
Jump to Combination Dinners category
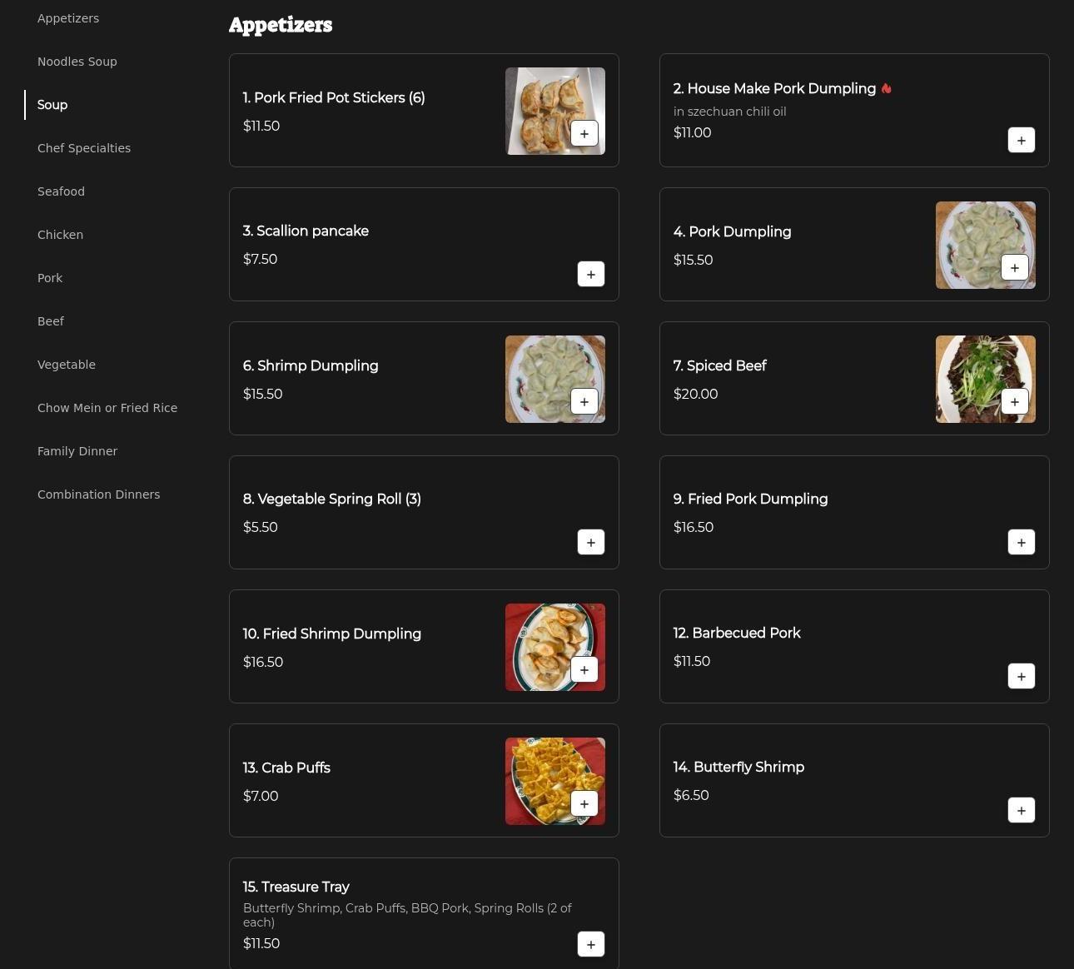[98, 494]
